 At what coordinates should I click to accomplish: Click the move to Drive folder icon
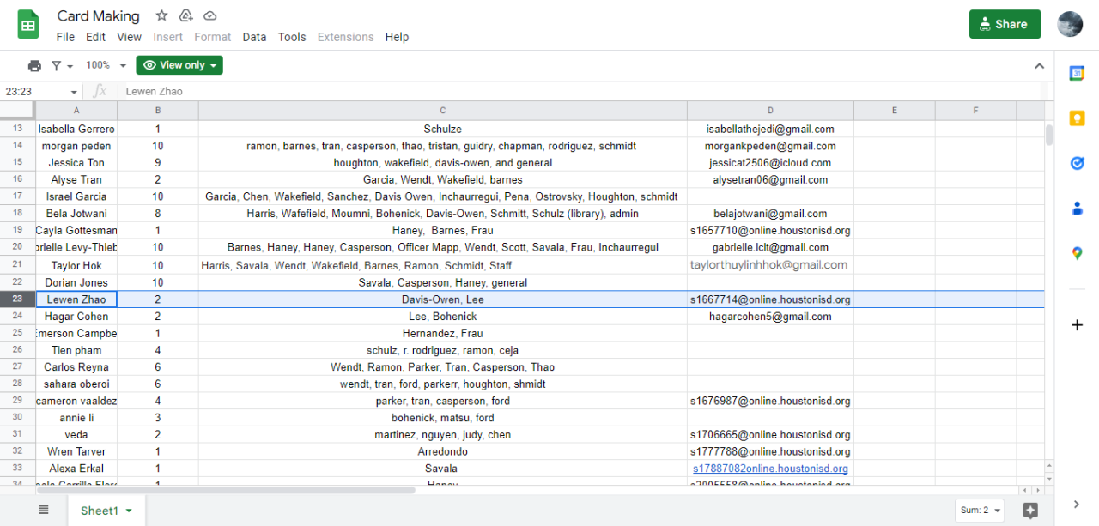pos(185,15)
